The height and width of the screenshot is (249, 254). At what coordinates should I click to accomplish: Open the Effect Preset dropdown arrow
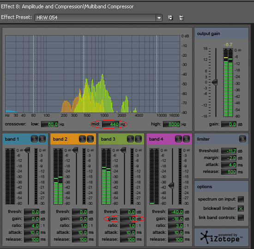(159, 18)
